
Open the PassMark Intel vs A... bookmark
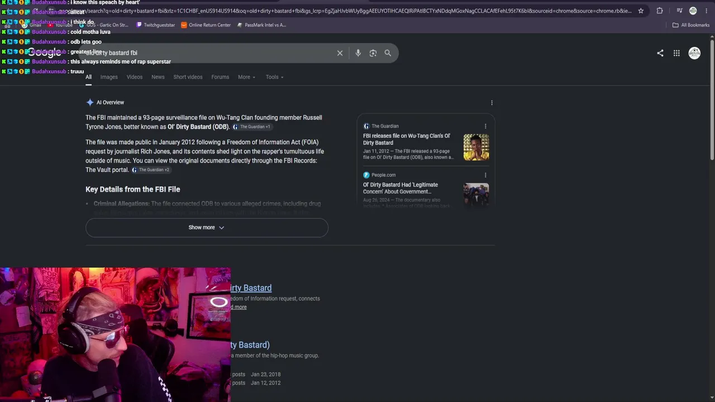(x=261, y=25)
